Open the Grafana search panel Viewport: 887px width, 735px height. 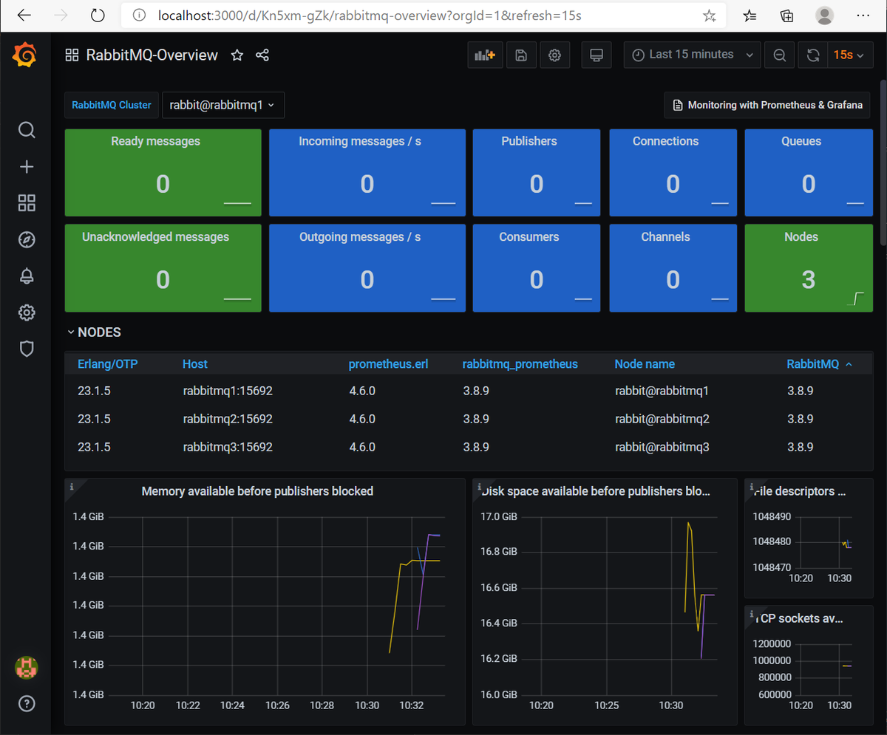click(27, 129)
